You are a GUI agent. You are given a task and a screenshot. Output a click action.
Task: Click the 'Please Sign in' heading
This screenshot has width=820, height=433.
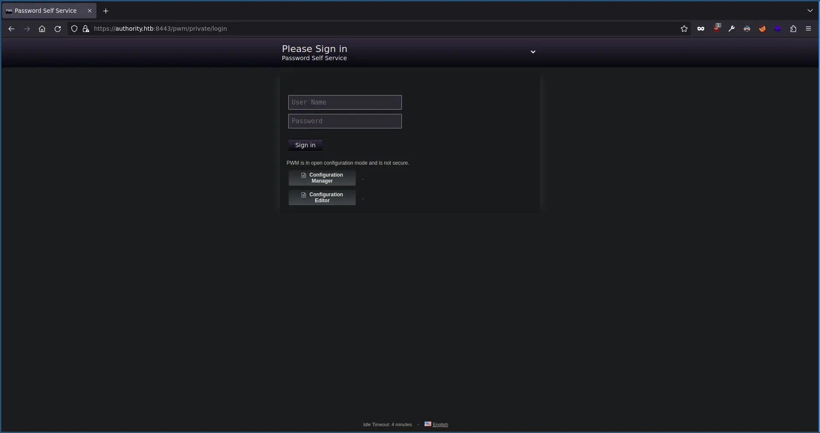point(314,49)
